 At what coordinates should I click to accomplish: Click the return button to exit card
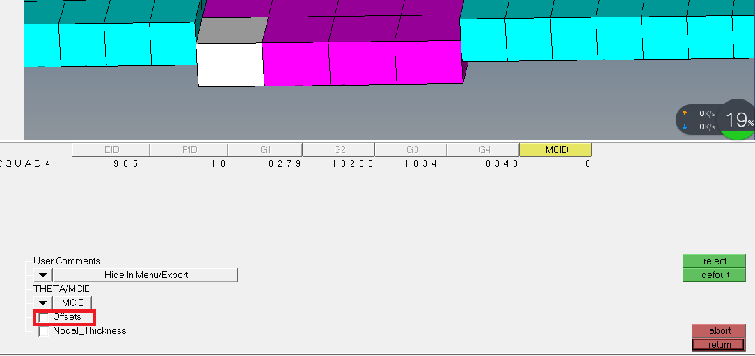tap(720, 345)
